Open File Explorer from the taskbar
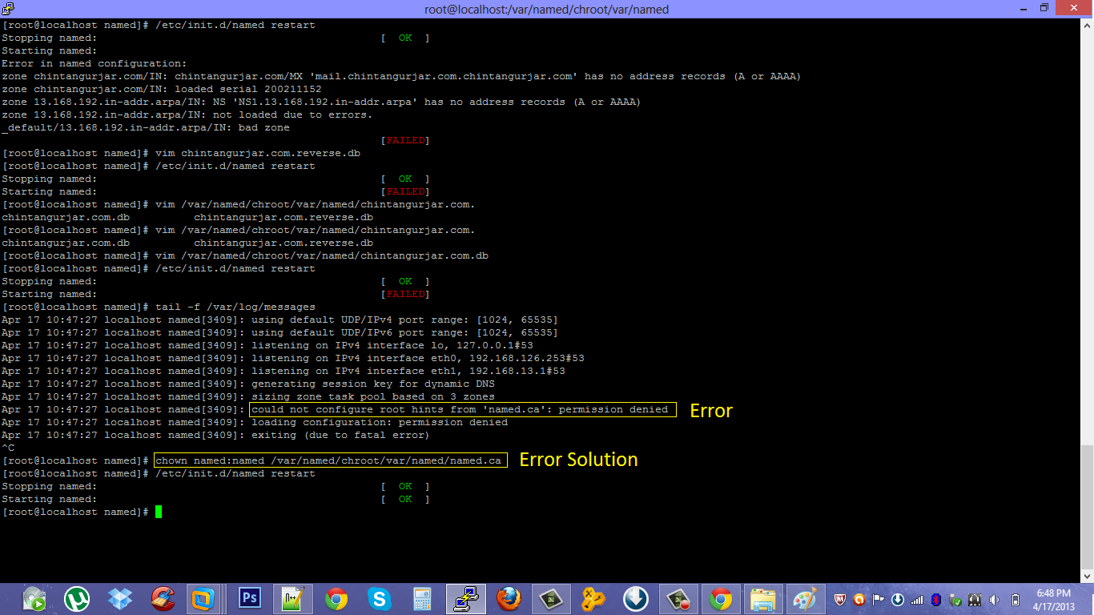Viewport: 1094px width, 615px height. pyautogui.click(x=762, y=598)
